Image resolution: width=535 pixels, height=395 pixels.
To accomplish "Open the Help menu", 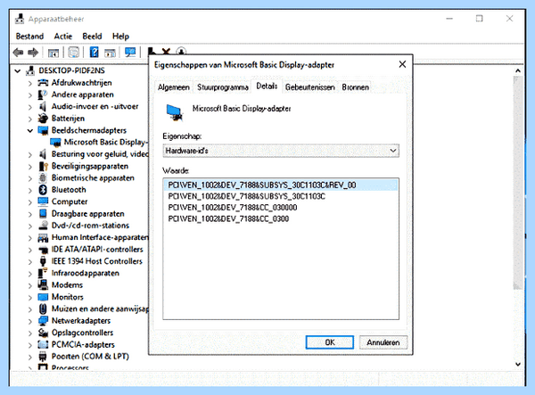I will [x=120, y=37].
